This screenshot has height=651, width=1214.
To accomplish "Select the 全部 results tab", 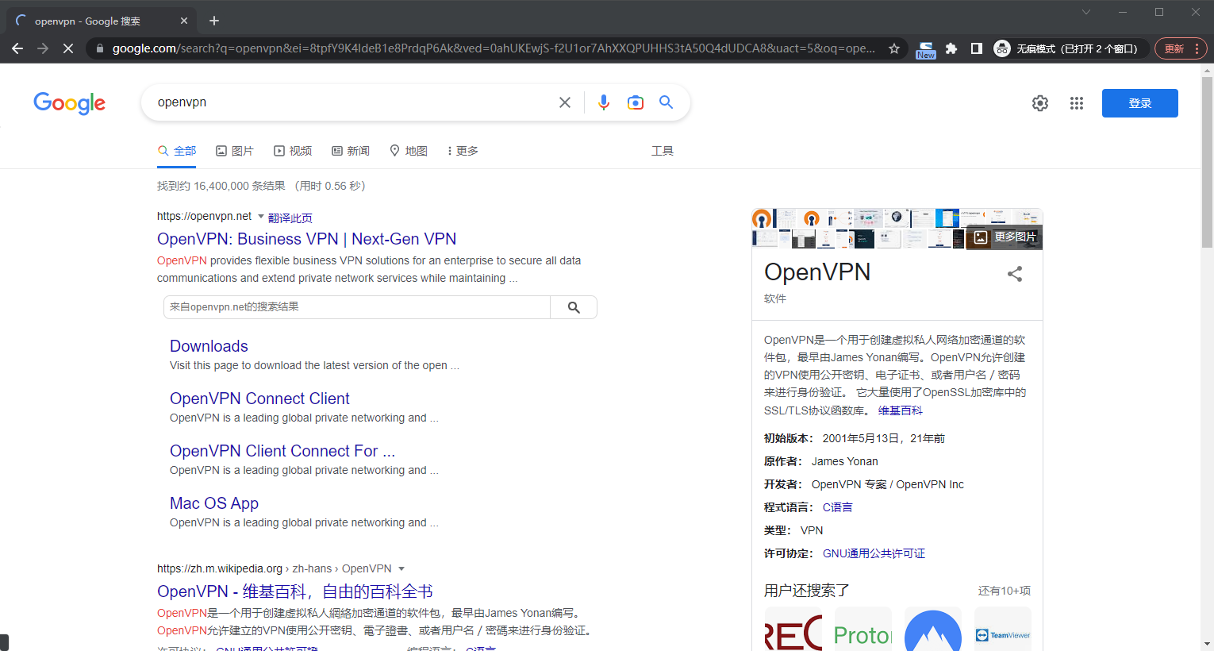I will [x=177, y=151].
